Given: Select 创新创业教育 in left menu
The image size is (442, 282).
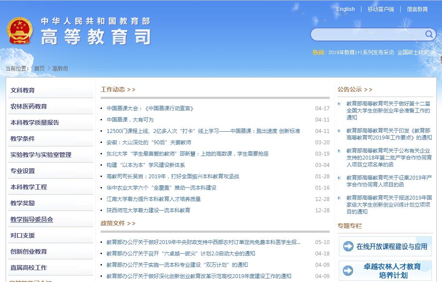Looking at the screenshot, I should (x=29, y=252).
